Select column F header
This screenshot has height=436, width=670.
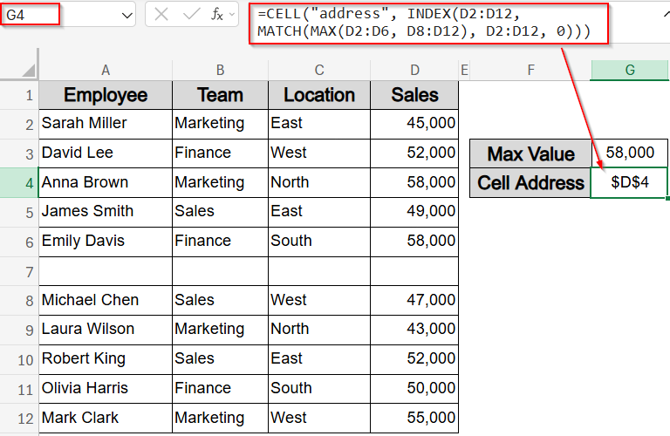pos(530,70)
